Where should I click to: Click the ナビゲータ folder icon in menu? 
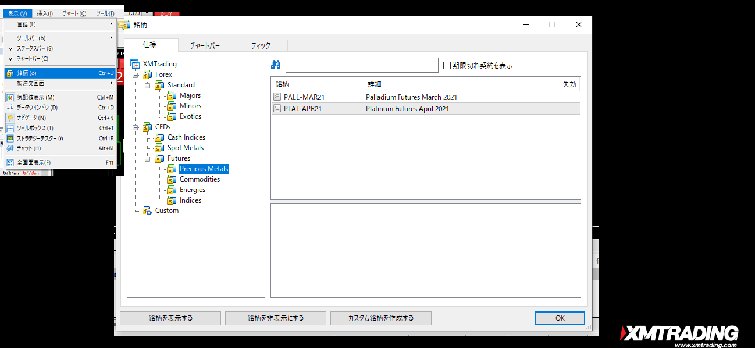point(10,118)
